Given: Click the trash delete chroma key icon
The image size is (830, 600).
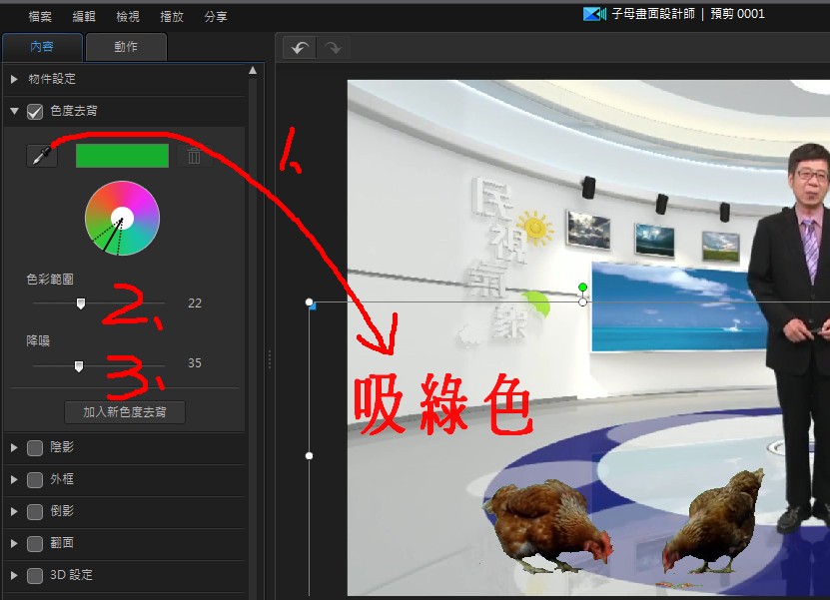Looking at the screenshot, I should click(x=194, y=156).
